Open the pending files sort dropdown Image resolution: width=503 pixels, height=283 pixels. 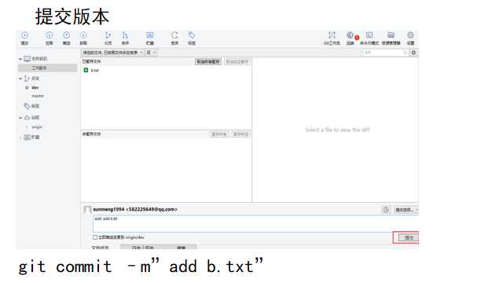113,53
